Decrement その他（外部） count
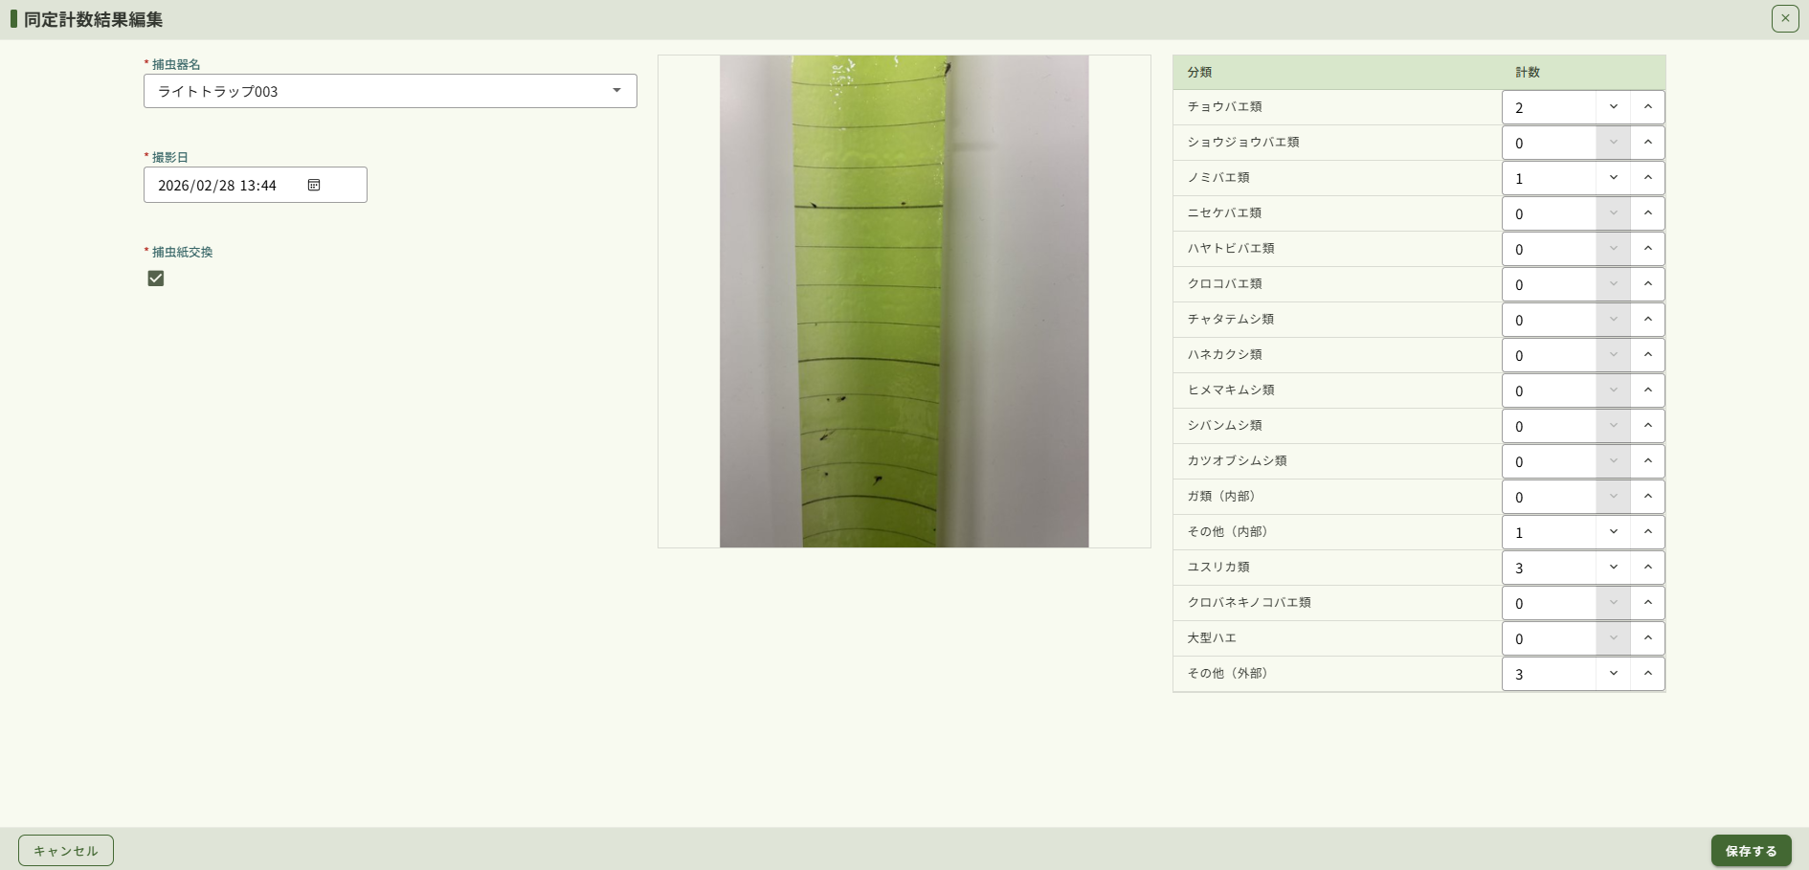This screenshot has width=1809, height=870. tap(1613, 674)
